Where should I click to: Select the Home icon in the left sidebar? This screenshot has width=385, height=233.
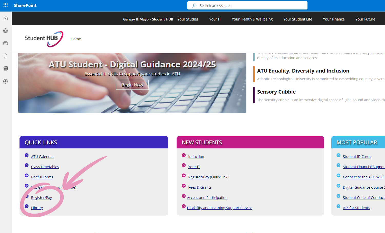point(5,18)
